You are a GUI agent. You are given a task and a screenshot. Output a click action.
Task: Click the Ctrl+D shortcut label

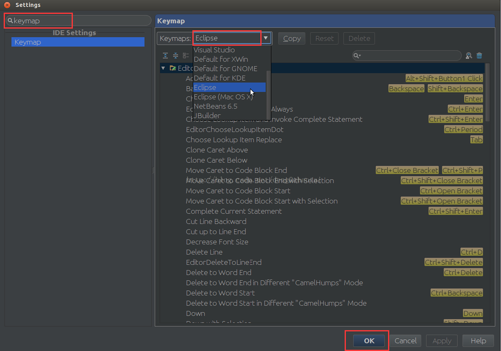pyautogui.click(x=472, y=252)
